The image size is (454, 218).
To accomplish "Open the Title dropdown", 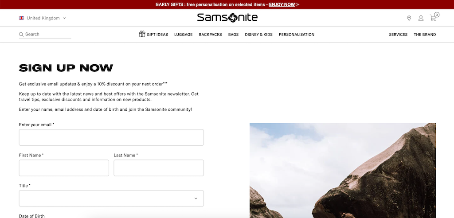I will (111, 199).
